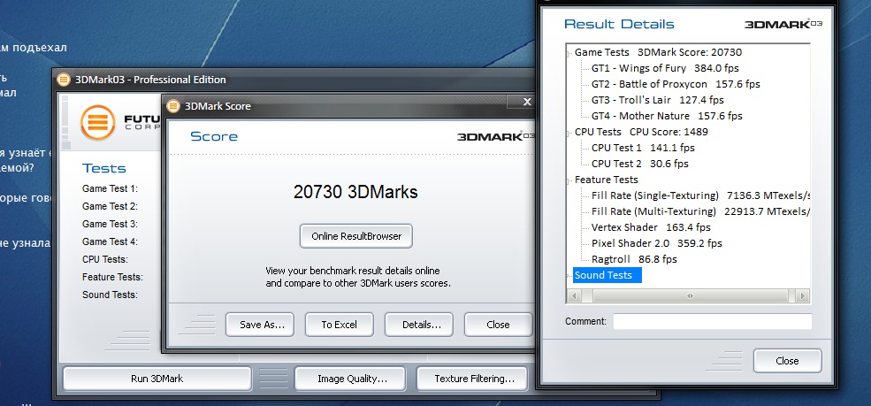
Task: Expand the Sound Tests tree node
Action: point(569,275)
